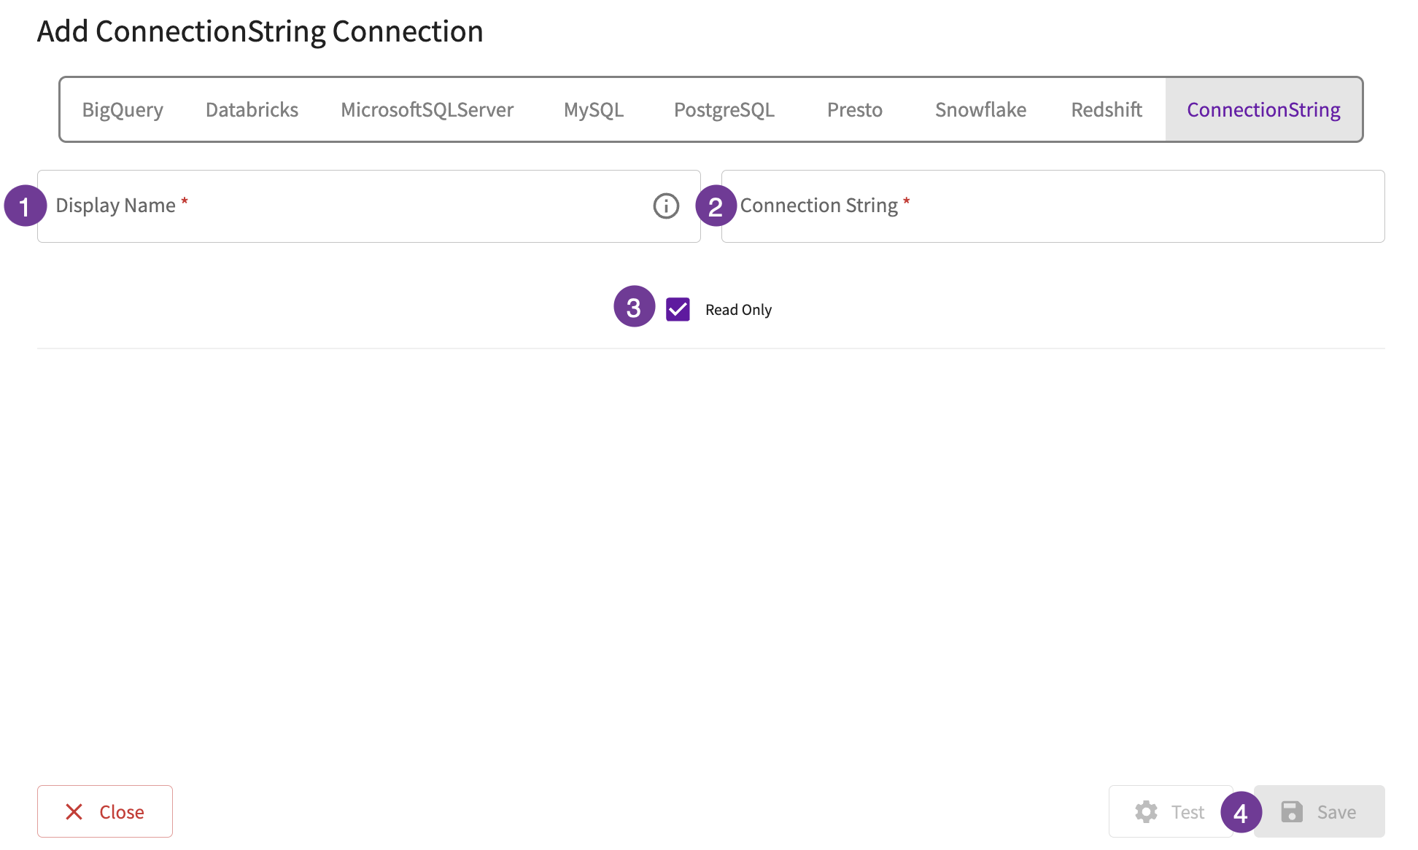Uncheck the Read Only checkbox
The width and height of the screenshot is (1418, 850).
click(x=678, y=309)
